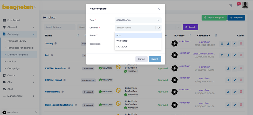Open the shopping cart icon
The image size is (253, 115).
click(x=230, y=5)
